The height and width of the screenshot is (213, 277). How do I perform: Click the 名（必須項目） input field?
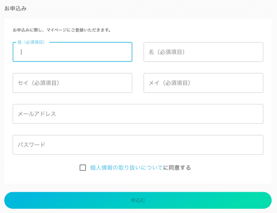[x=203, y=52]
